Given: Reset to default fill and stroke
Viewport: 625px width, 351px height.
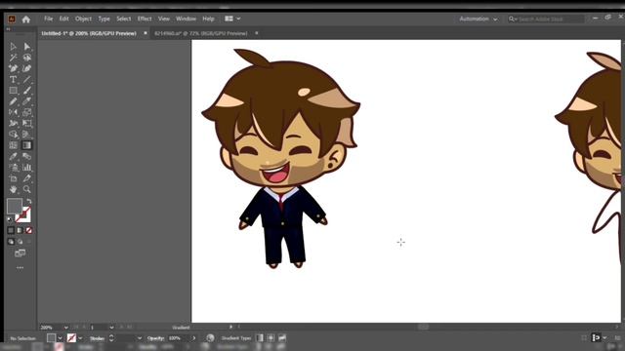Looking at the screenshot, I should click(10, 219).
